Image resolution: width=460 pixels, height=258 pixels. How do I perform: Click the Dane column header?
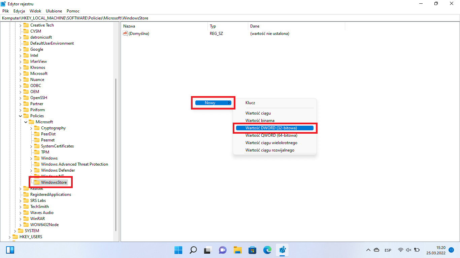[296, 26]
